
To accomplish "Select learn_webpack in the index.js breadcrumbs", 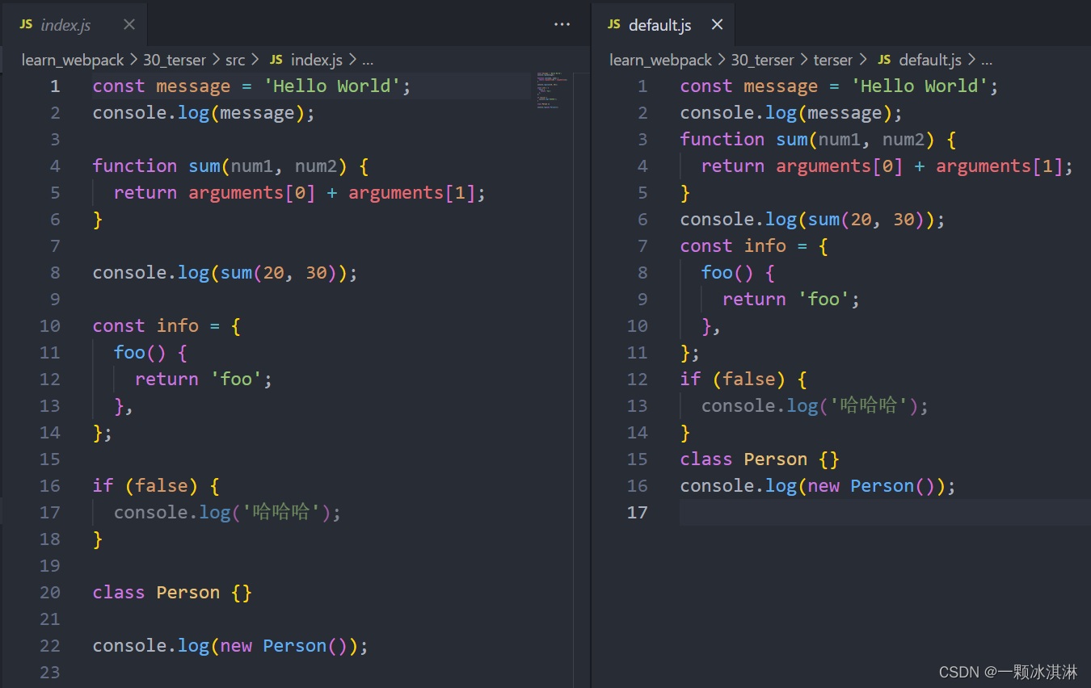I will pos(73,60).
